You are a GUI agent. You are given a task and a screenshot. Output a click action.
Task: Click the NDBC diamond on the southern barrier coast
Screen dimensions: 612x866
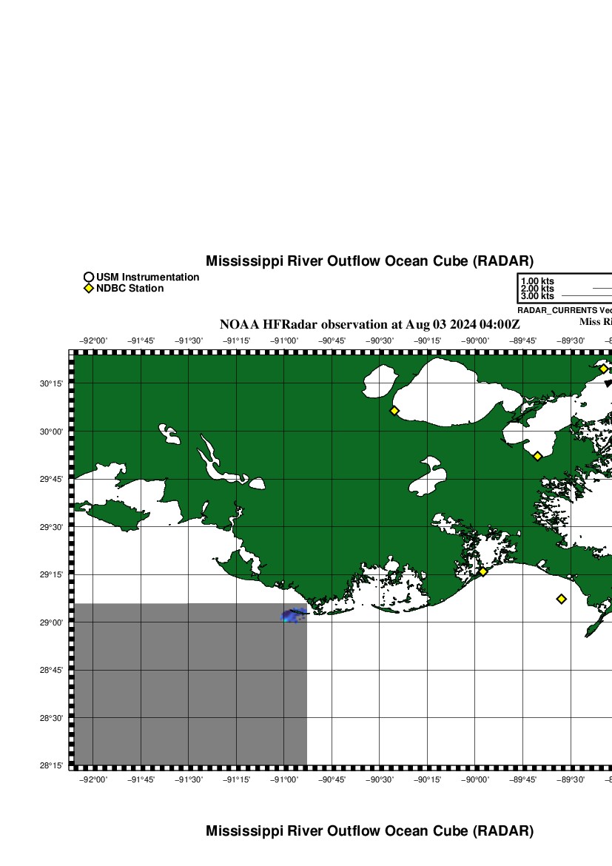[482, 571]
